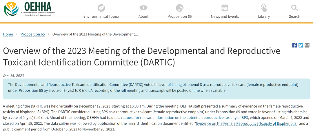Screen dimensions: 313x133
Task: Click the About speech bubble icon
Action: click(x=143, y=8)
